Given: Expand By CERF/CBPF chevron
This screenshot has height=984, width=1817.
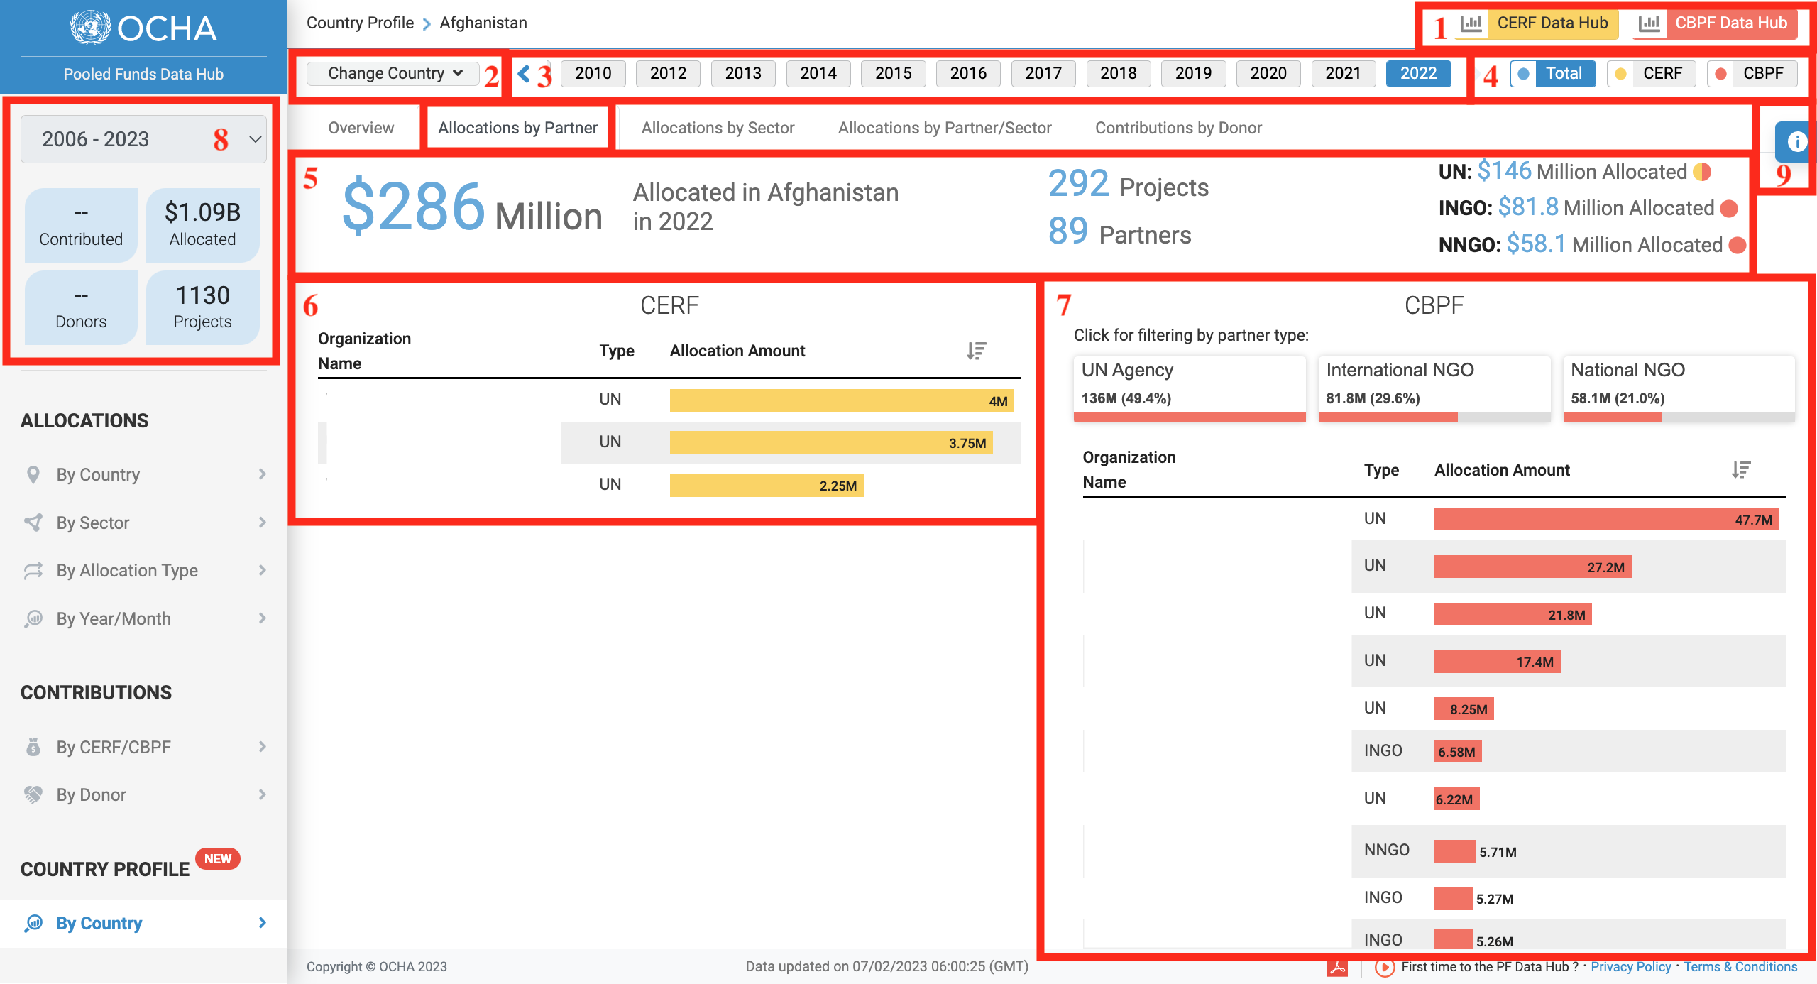Looking at the screenshot, I should click(x=263, y=747).
